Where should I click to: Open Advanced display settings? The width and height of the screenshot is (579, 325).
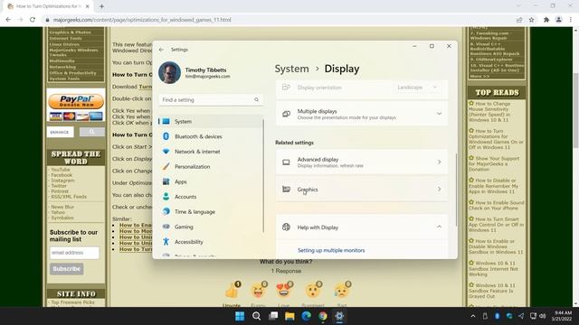pos(362,162)
